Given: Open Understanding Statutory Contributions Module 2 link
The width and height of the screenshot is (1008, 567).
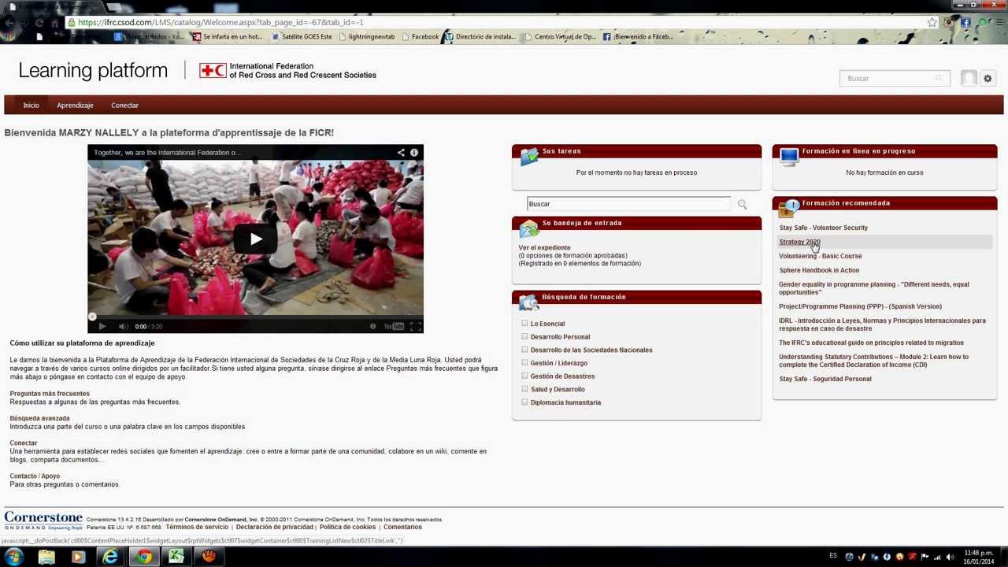Looking at the screenshot, I should (873, 361).
